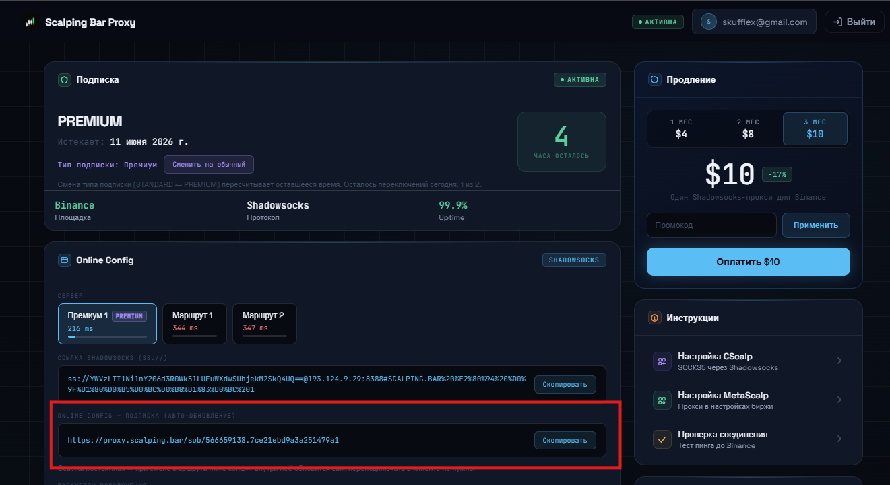Copy the ss:// Shadowsocks link
This screenshot has width=890, height=485.
pyautogui.click(x=565, y=385)
